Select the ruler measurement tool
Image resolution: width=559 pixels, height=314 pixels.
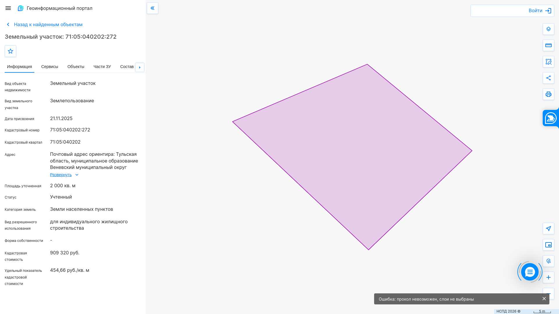pyautogui.click(x=549, y=45)
